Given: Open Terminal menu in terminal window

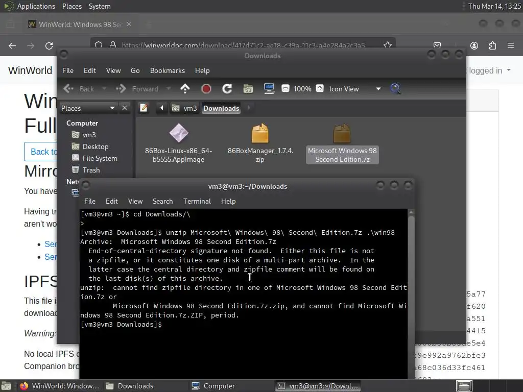Looking at the screenshot, I should pyautogui.click(x=197, y=201).
